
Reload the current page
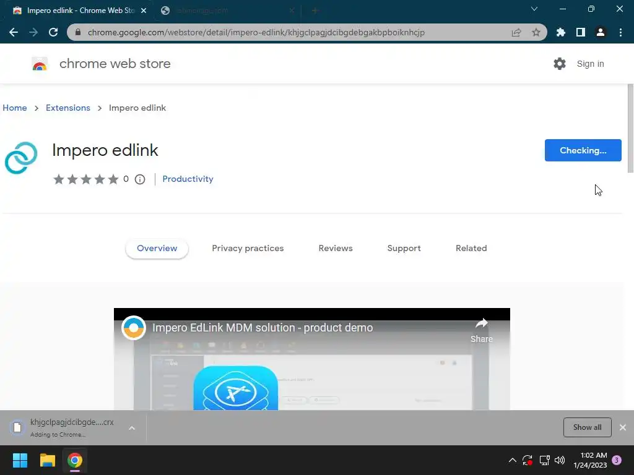pos(53,32)
